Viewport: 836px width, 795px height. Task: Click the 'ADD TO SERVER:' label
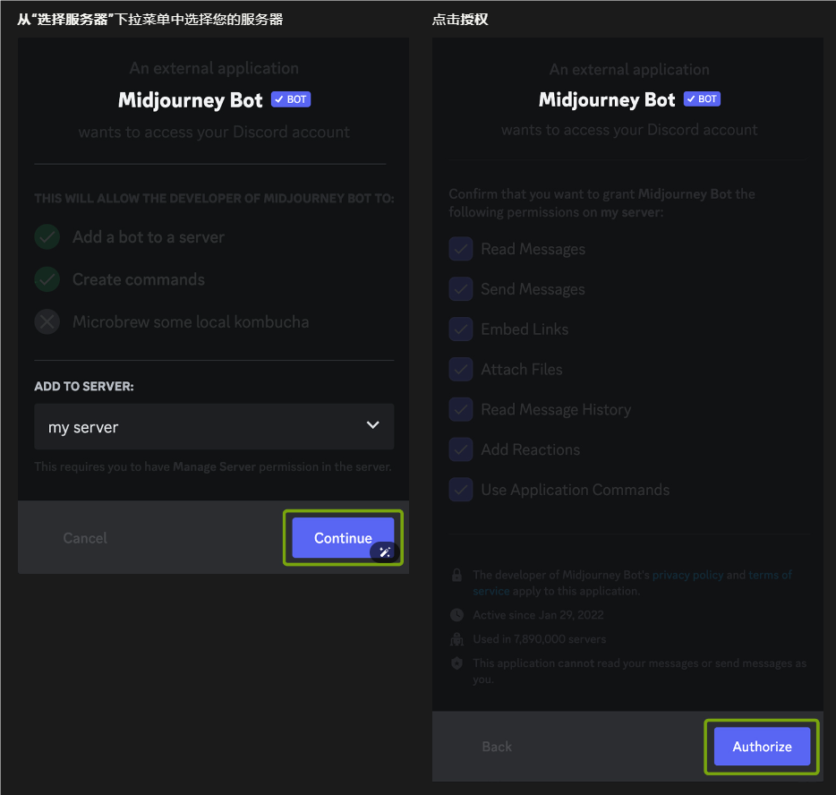point(84,387)
